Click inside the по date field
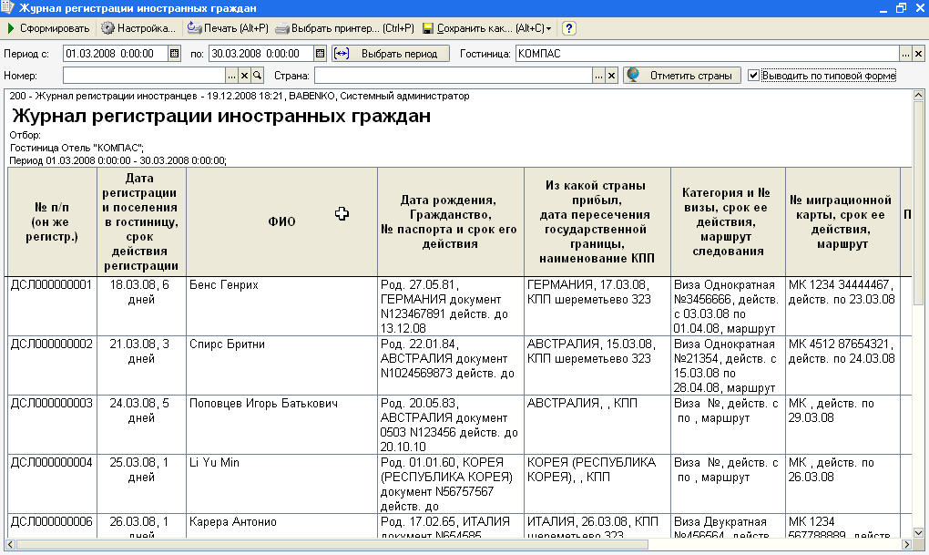The width and height of the screenshot is (929, 555). 261,54
